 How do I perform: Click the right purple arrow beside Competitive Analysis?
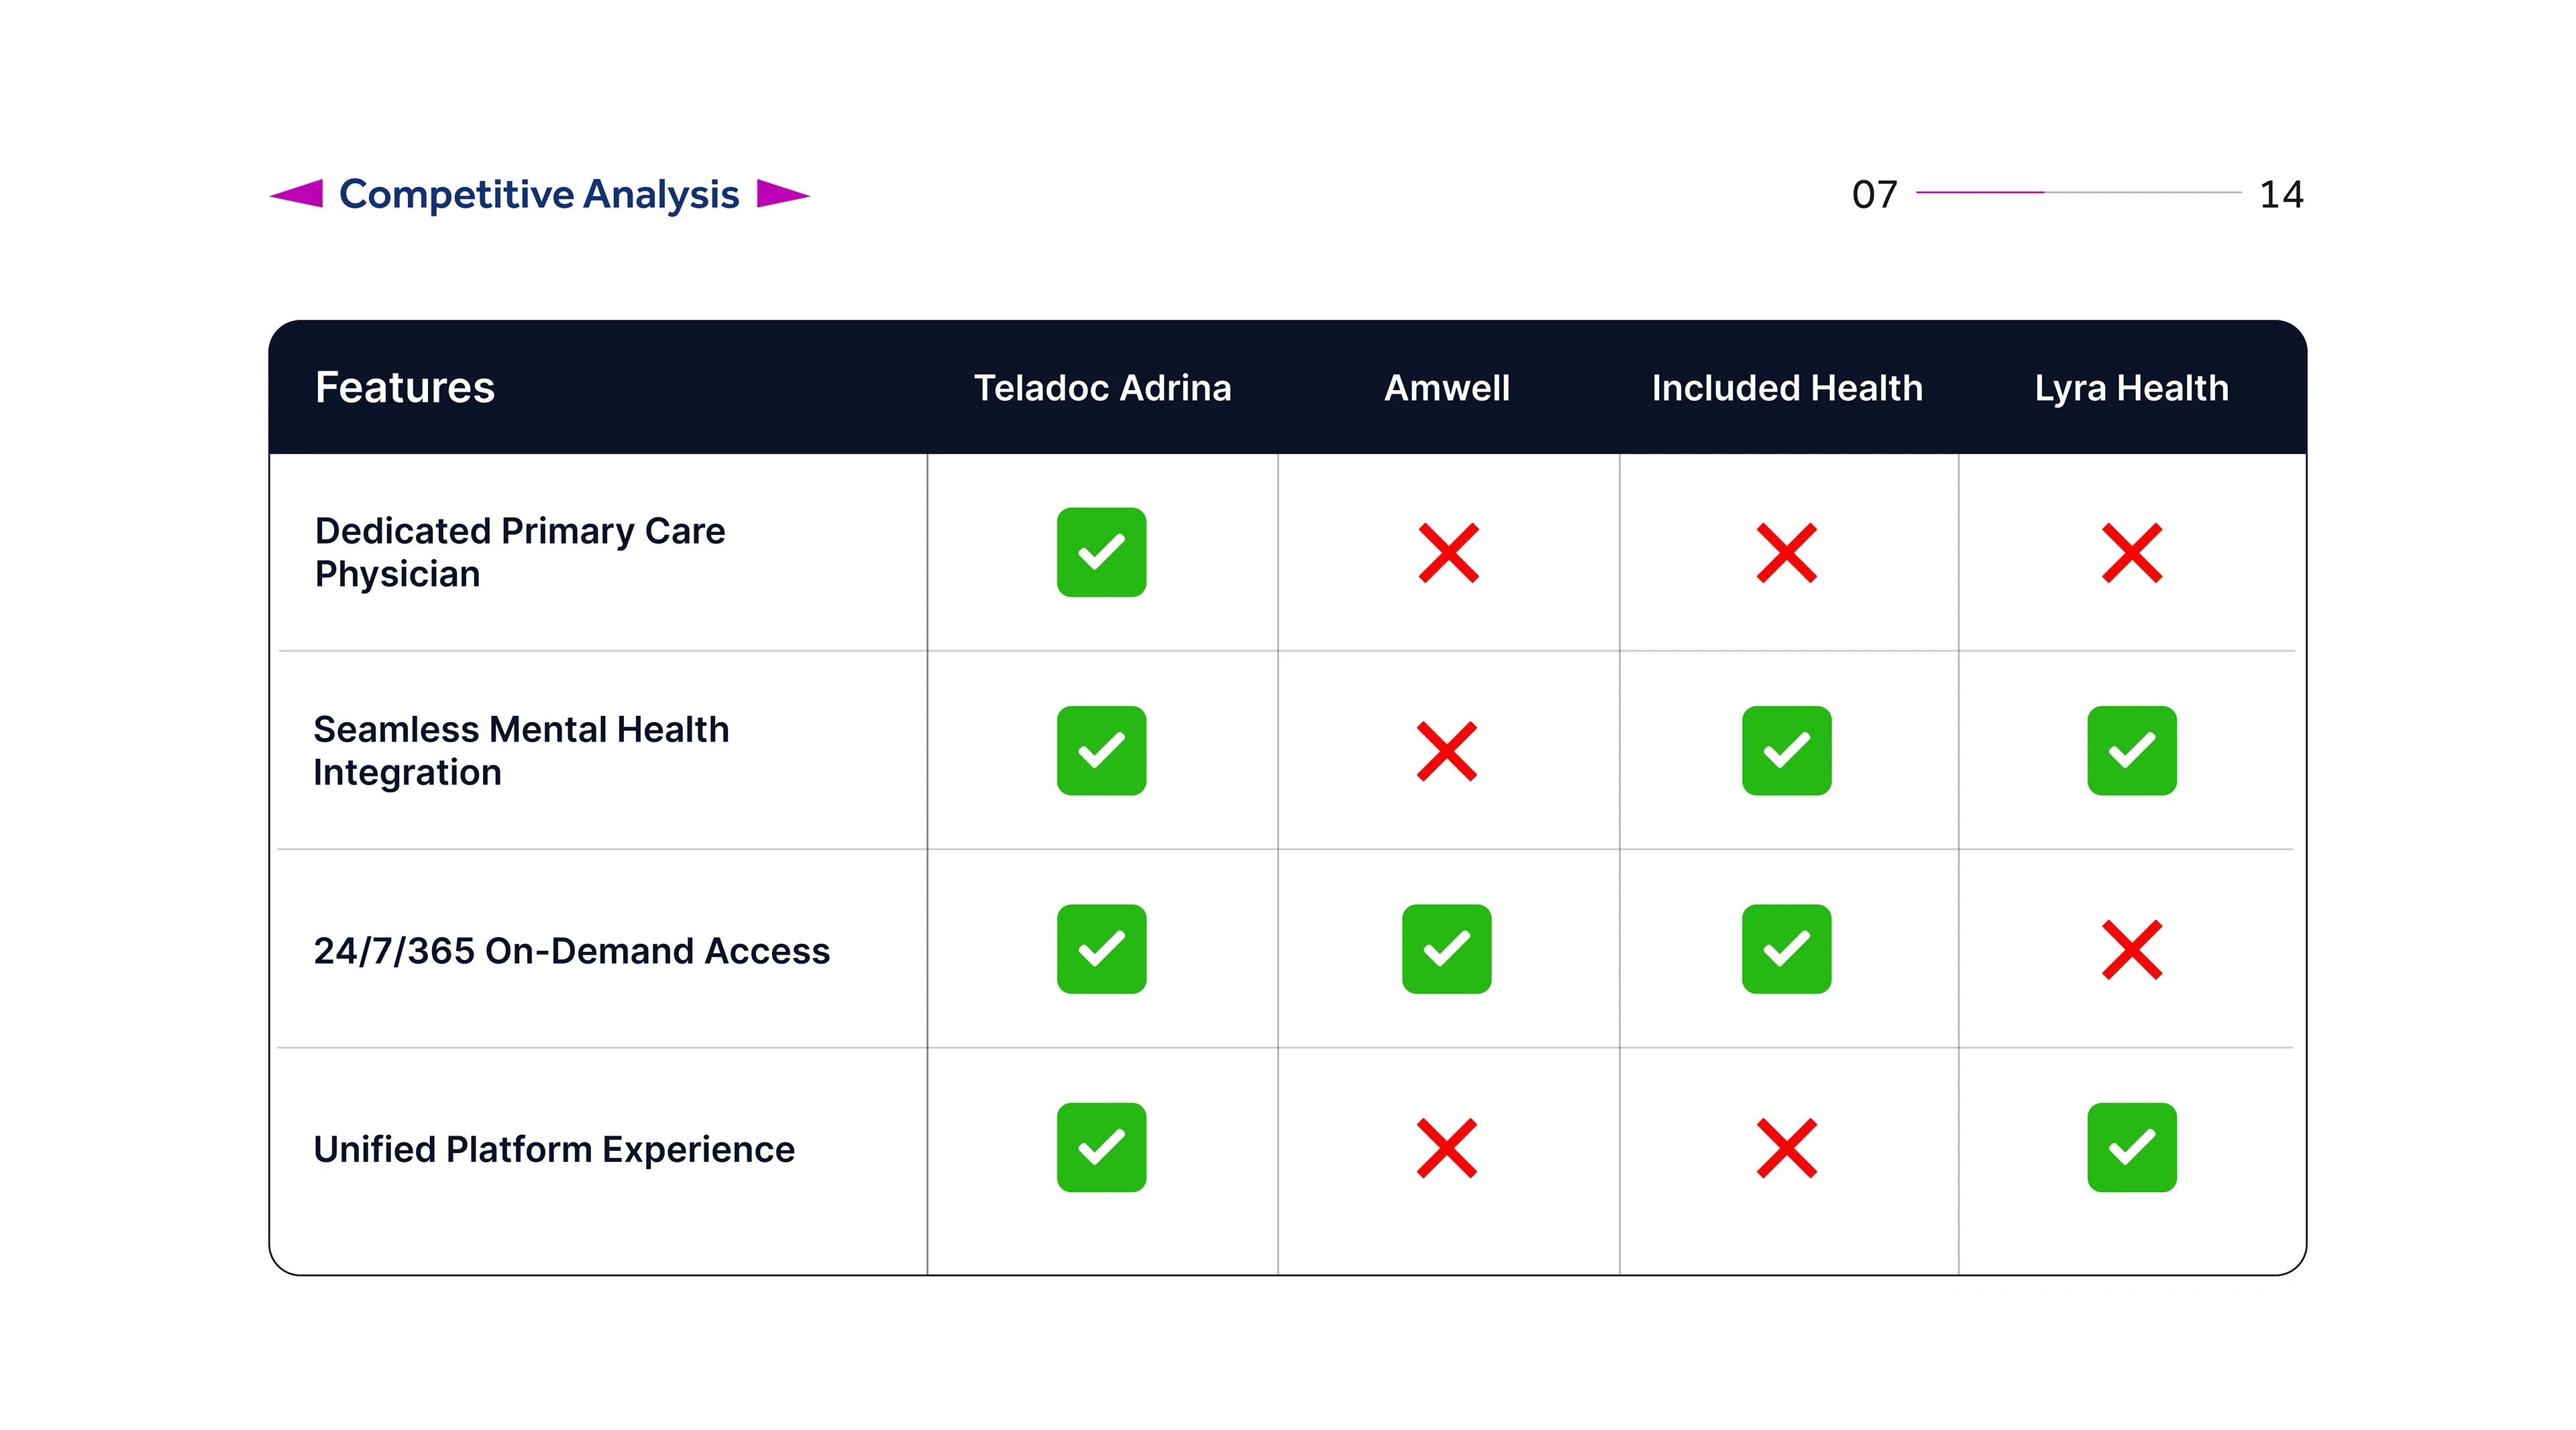781,194
